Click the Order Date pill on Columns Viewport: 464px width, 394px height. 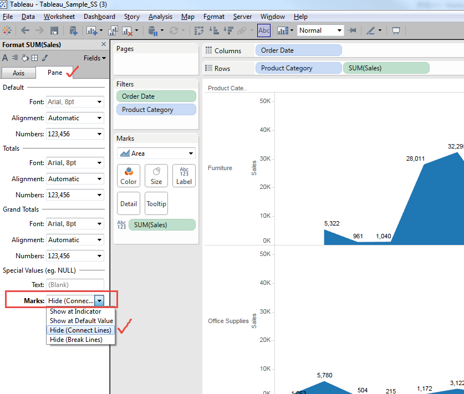click(299, 50)
